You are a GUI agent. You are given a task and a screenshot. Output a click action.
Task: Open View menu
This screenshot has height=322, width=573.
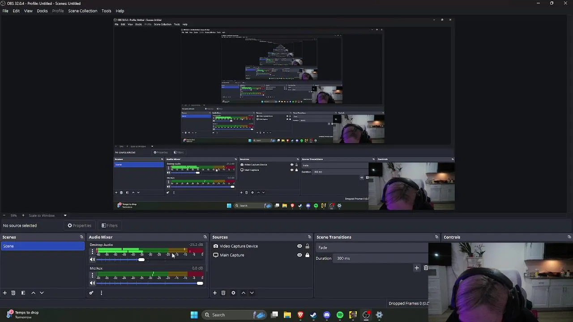pos(28,11)
